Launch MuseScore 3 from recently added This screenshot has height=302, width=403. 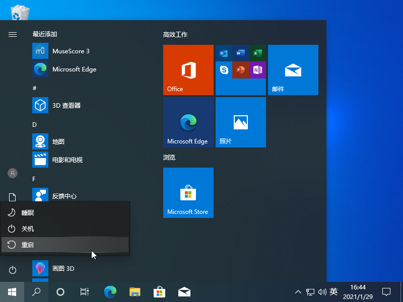pos(71,51)
